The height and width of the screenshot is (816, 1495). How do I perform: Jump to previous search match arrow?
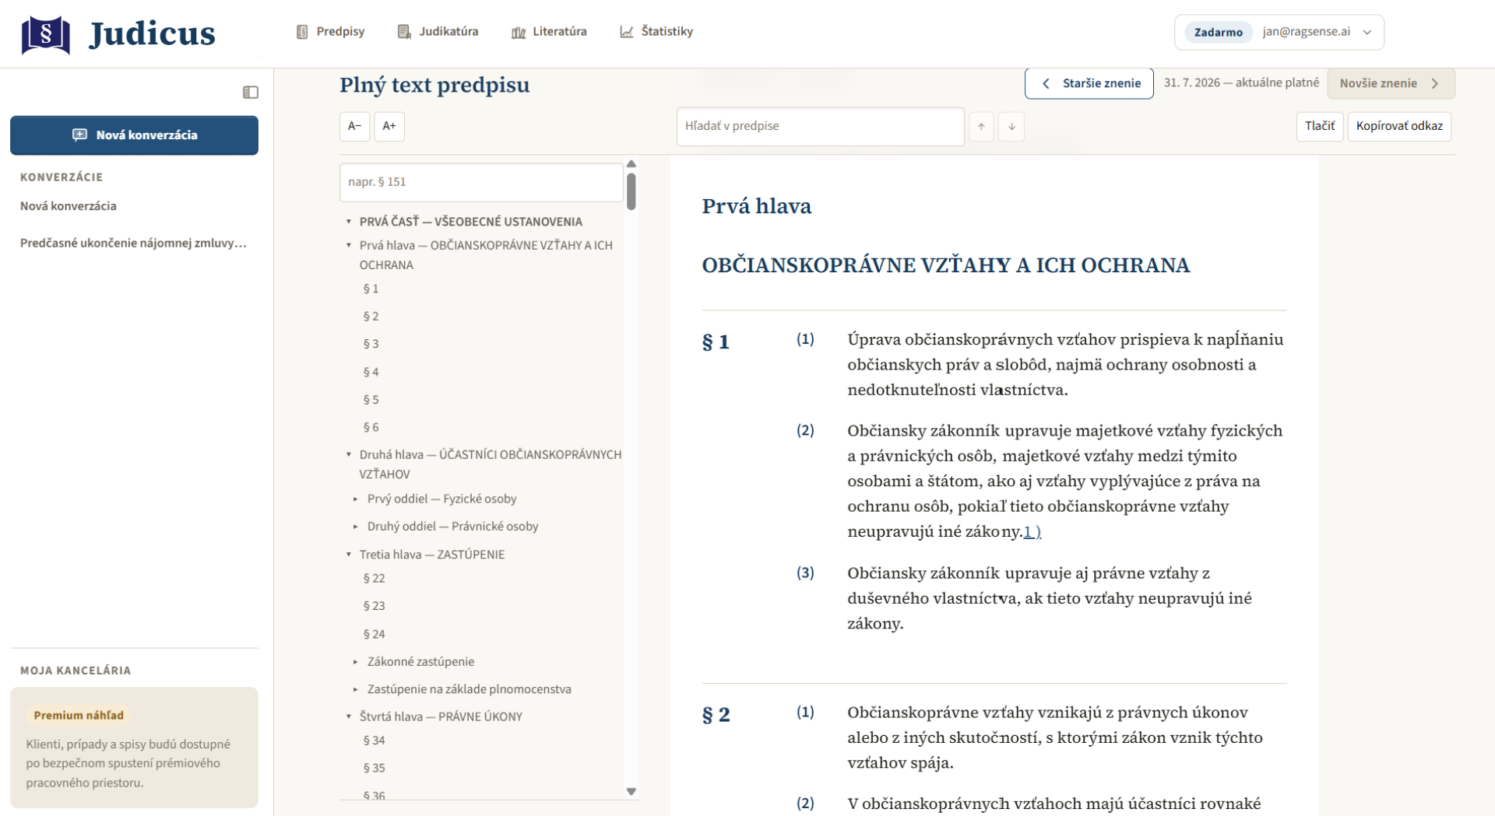pyautogui.click(x=981, y=126)
